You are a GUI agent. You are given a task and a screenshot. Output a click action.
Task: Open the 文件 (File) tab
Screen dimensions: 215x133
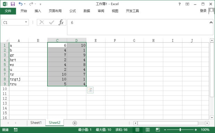(8, 11)
